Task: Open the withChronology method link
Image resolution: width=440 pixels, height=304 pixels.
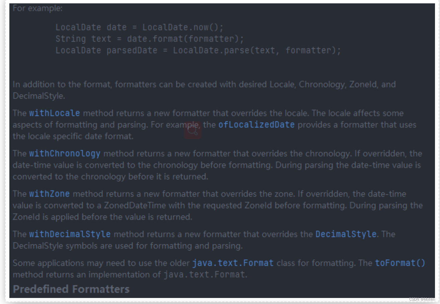Action: pyautogui.click(x=65, y=154)
